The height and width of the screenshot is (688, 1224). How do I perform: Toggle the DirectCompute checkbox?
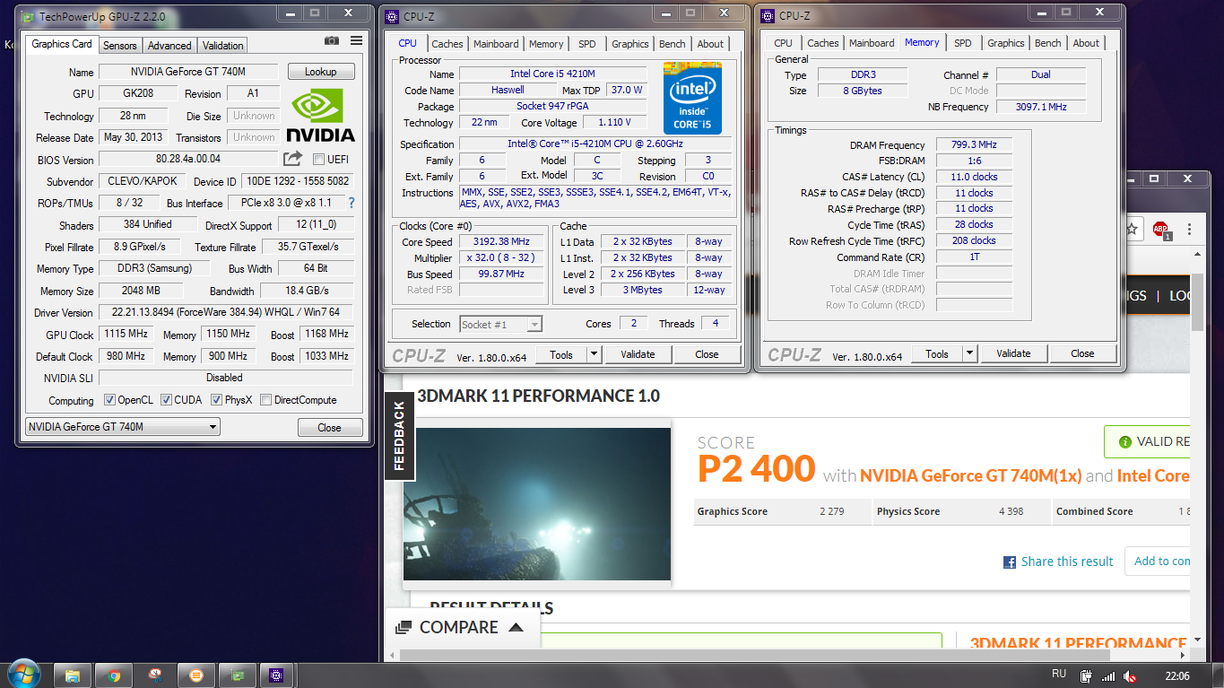tap(265, 400)
